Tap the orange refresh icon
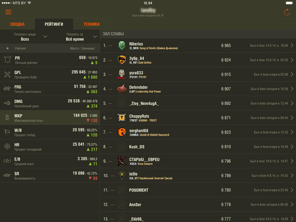The height and width of the screenshot is (222, 296). pos(287,12)
